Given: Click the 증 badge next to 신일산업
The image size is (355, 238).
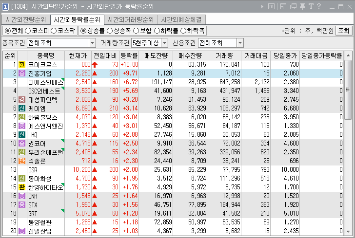Looking at the screenshot, I should pos(22,231).
